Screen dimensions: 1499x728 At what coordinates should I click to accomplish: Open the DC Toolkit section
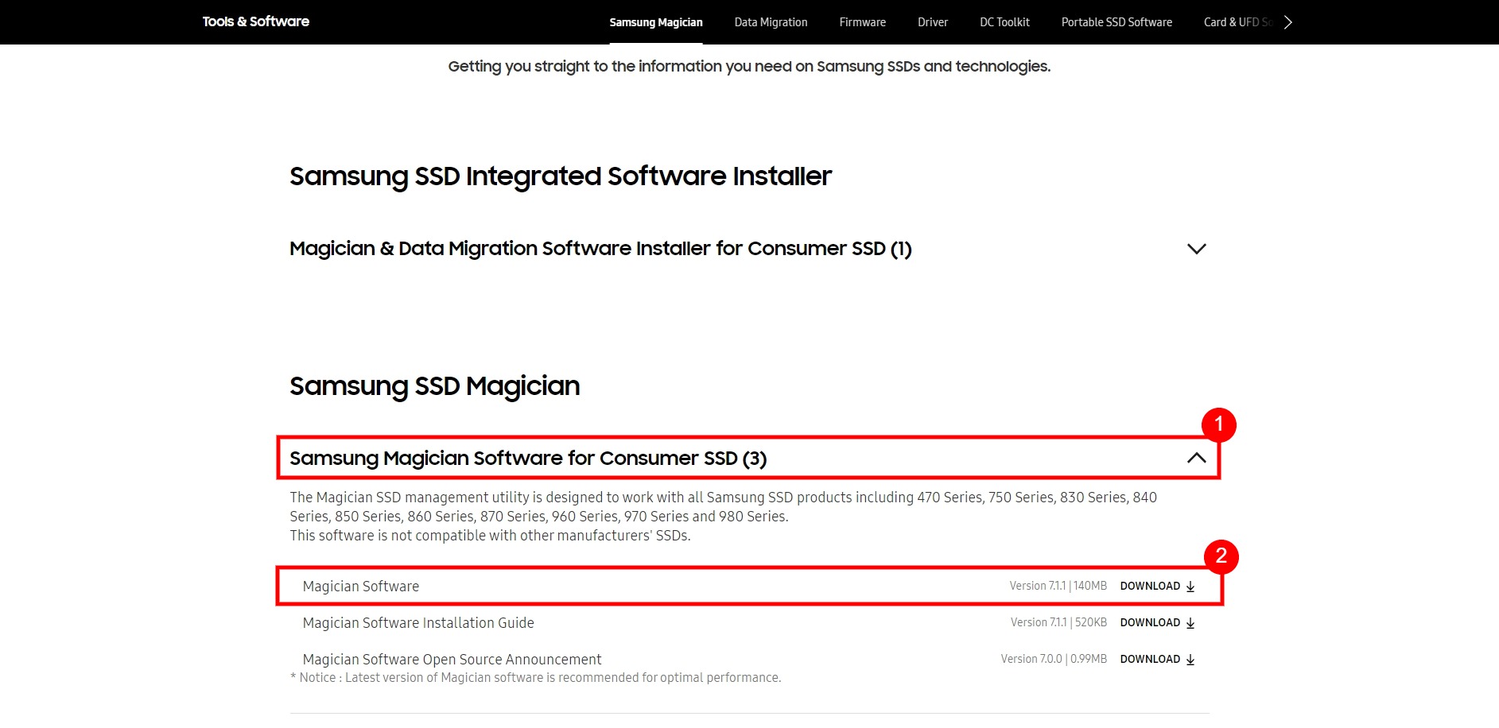[x=1004, y=21]
